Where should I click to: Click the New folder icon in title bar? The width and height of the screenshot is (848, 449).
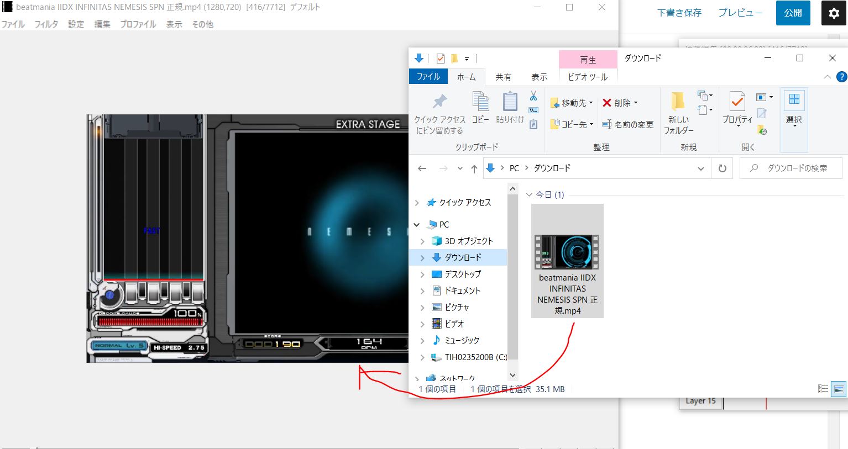(454, 58)
